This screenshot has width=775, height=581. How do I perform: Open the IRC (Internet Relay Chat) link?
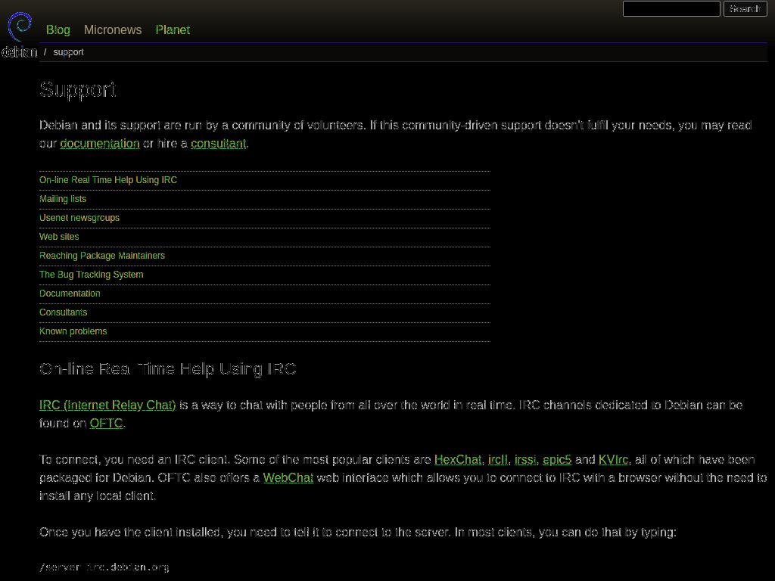click(107, 405)
